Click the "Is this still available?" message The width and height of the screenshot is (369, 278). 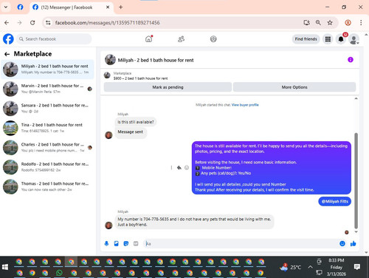(x=136, y=122)
